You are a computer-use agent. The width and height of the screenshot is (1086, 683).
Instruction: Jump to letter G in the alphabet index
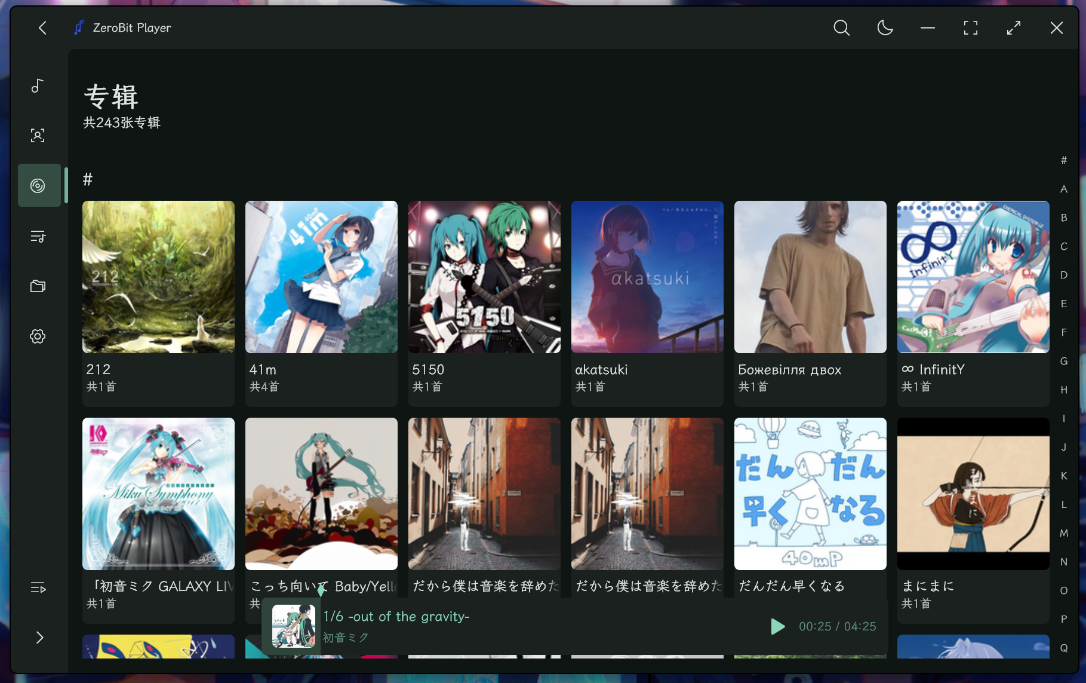point(1064,361)
